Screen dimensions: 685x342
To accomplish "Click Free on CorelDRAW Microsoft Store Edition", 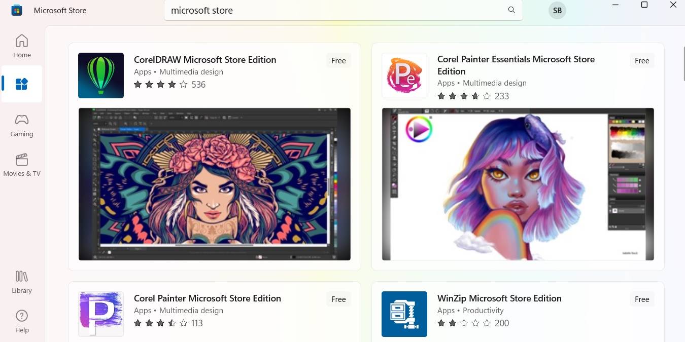I will click(x=338, y=60).
